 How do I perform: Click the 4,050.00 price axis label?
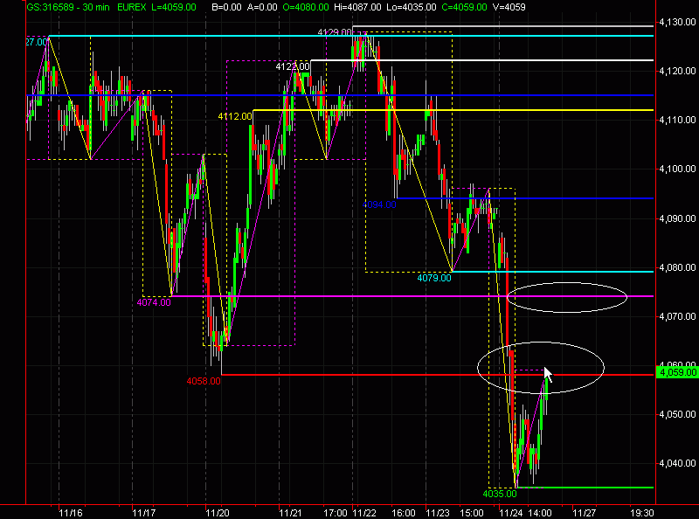click(x=677, y=414)
